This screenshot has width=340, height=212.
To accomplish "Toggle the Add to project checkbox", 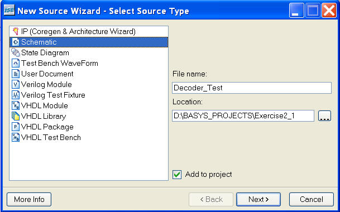I will coord(177,175).
